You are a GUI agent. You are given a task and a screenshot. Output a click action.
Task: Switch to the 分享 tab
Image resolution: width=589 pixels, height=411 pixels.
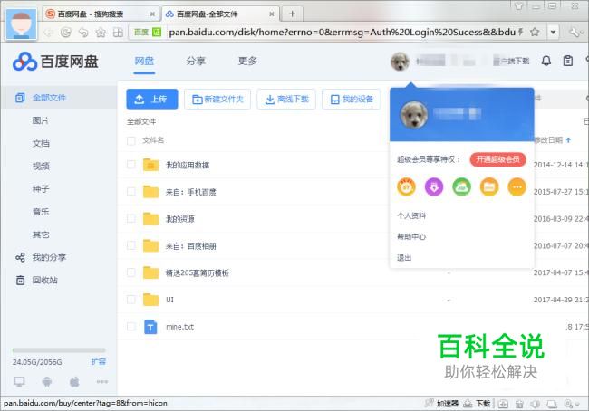click(196, 61)
